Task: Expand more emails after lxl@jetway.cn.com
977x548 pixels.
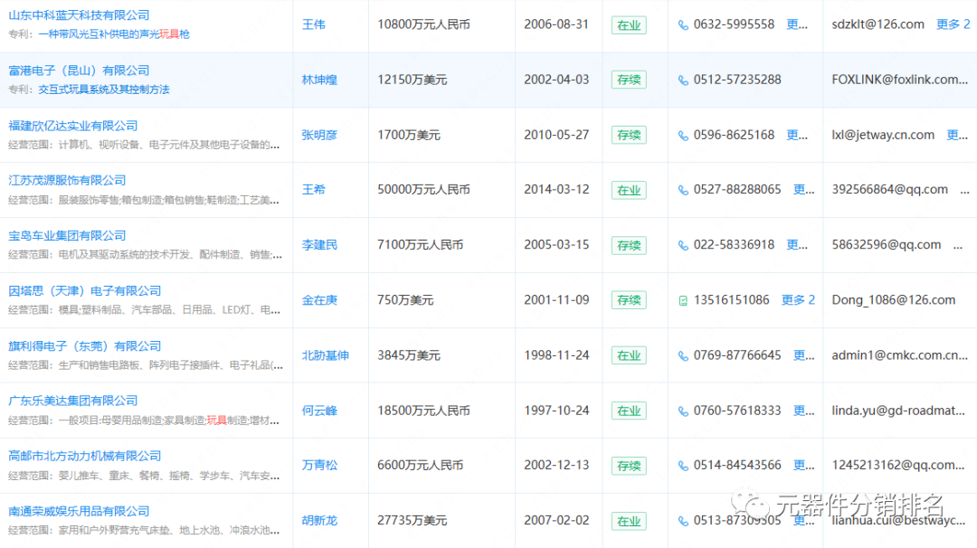Action: click(x=957, y=135)
